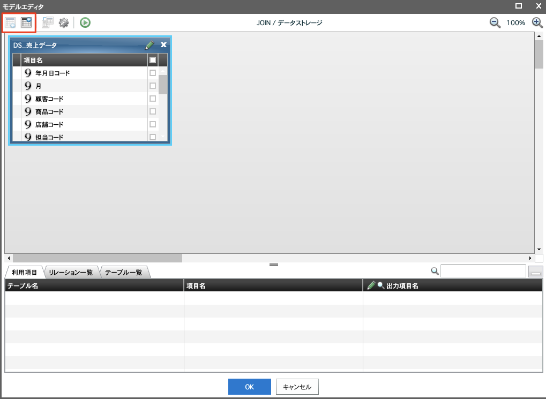Switch to the リレーション一覧 tab
This screenshot has height=399, width=546.
click(x=71, y=272)
